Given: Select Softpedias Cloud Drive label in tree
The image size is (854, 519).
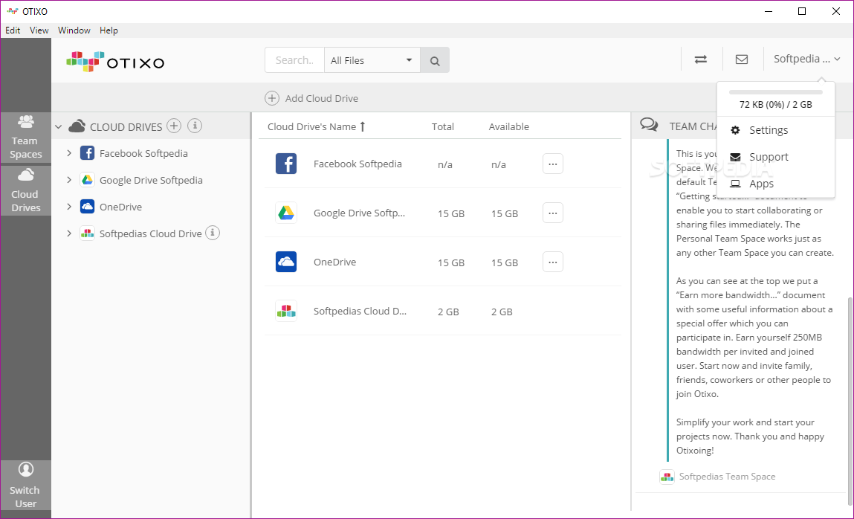Looking at the screenshot, I should click(150, 233).
